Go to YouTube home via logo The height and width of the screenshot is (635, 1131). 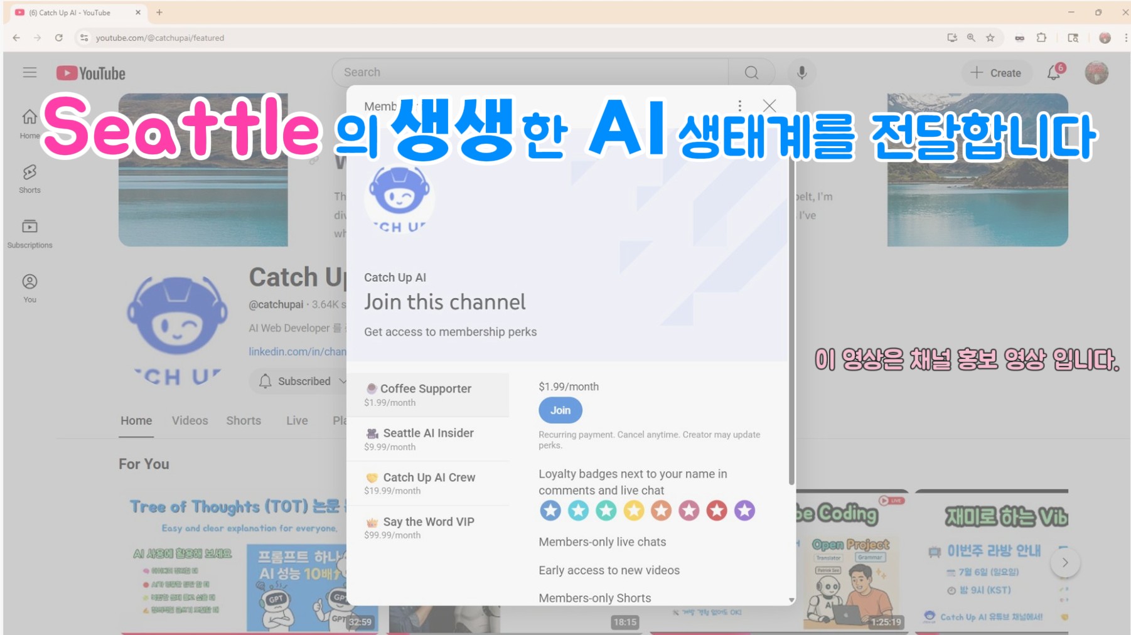coord(91,73)
